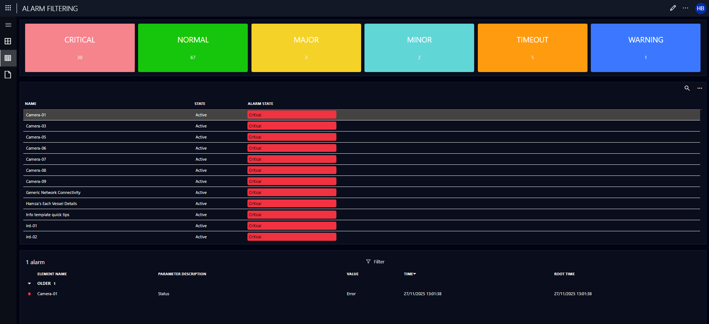
Task: Sort table by NAME column header
Action: coord(31,104)
